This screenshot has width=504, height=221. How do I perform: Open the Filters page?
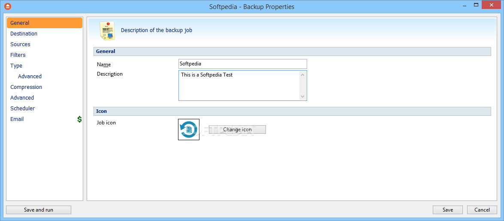pos(45,55)
